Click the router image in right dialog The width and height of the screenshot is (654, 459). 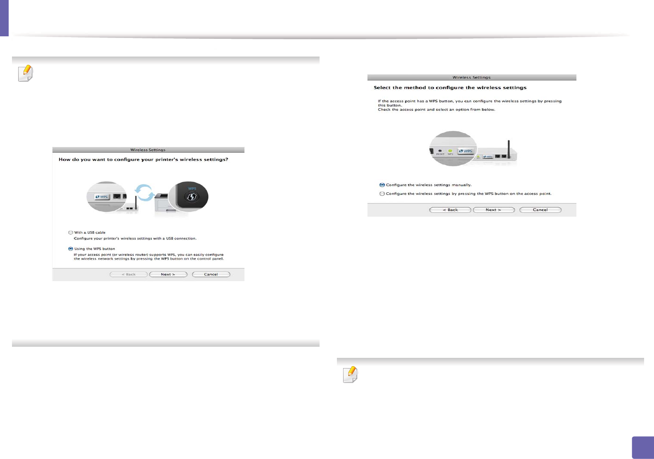pyautogui.click(x=473, y=149)
